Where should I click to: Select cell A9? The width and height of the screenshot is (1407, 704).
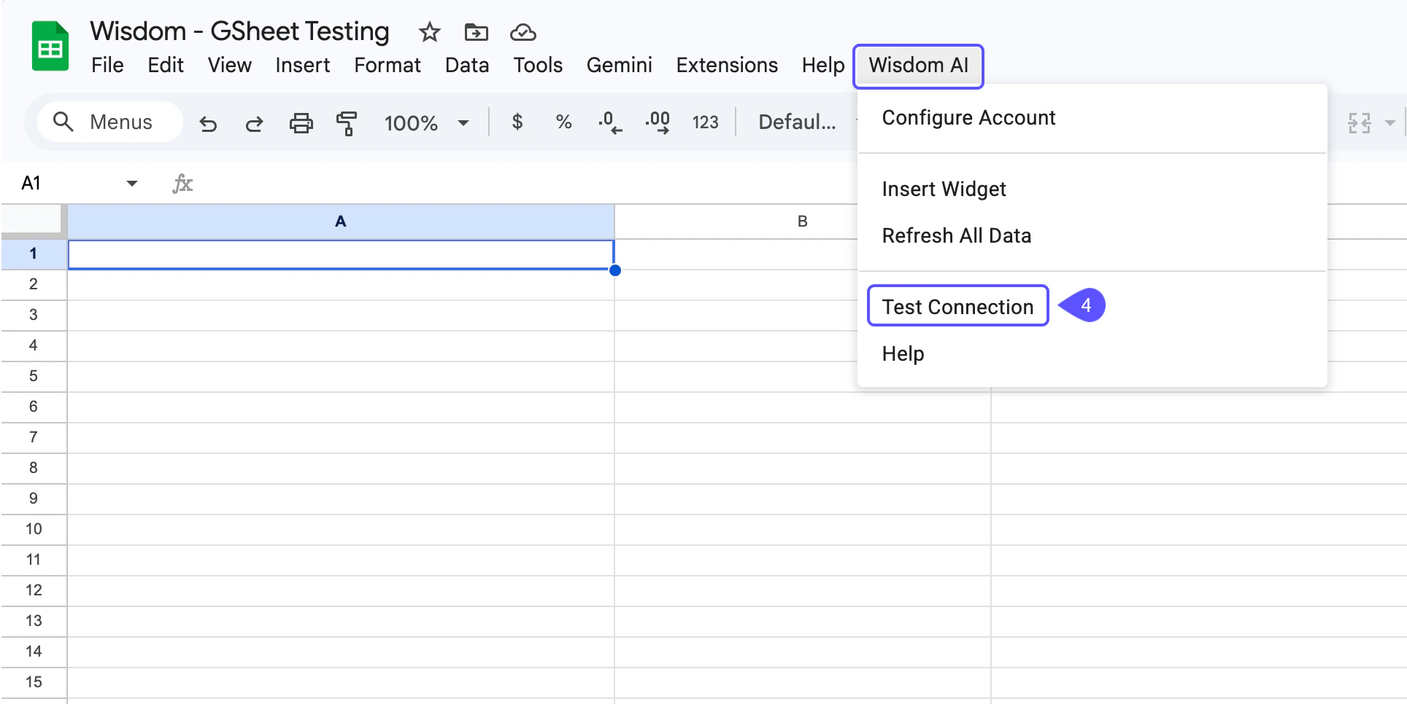tap(341, 499)
